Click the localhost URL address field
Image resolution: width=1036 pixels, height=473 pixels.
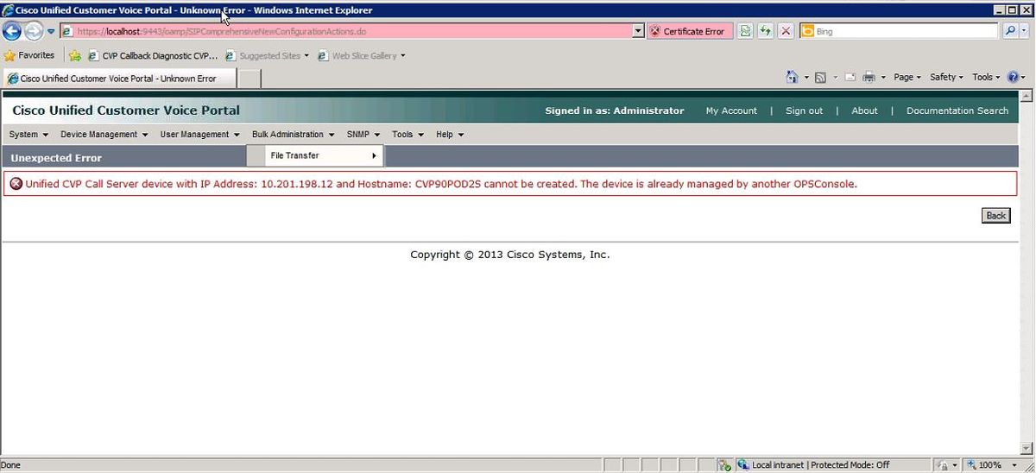click(346, 31)
